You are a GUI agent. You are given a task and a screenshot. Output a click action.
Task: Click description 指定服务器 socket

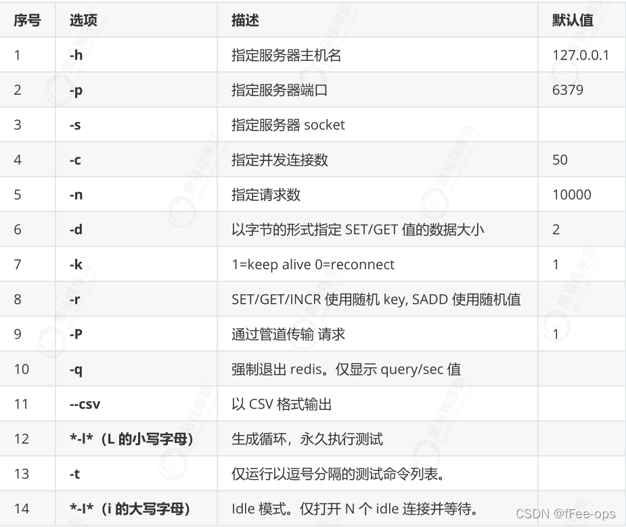288,125
